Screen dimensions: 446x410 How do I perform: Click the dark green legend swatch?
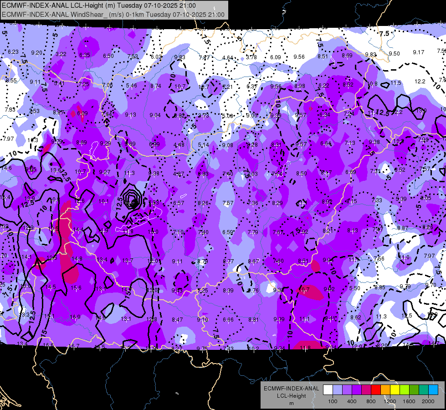pos(414,390)
